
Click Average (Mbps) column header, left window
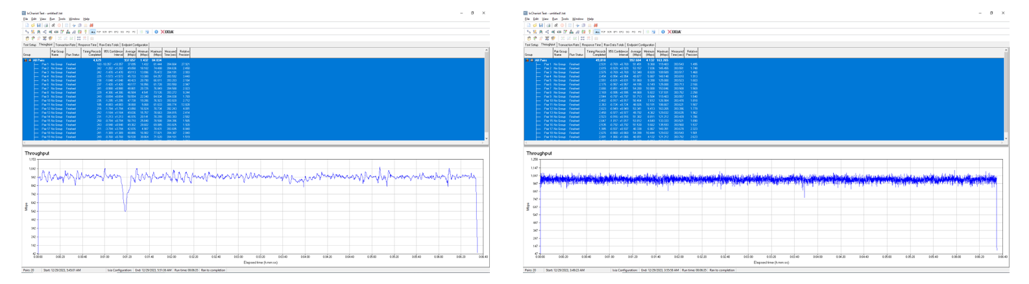(x=130, y=53)
